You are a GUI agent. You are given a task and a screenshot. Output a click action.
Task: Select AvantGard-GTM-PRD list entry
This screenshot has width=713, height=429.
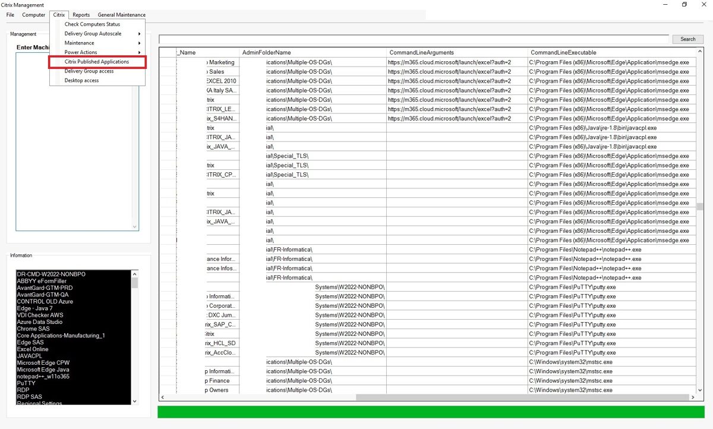click(45, 288)
